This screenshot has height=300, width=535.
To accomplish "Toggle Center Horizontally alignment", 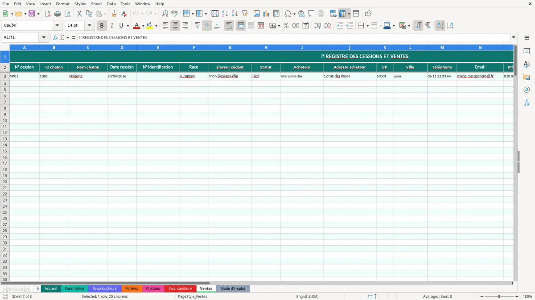I will [175, 26].
